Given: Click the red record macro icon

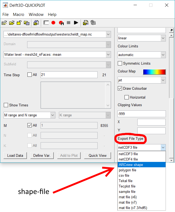Looking at the screenshot, I should (53, 23).
